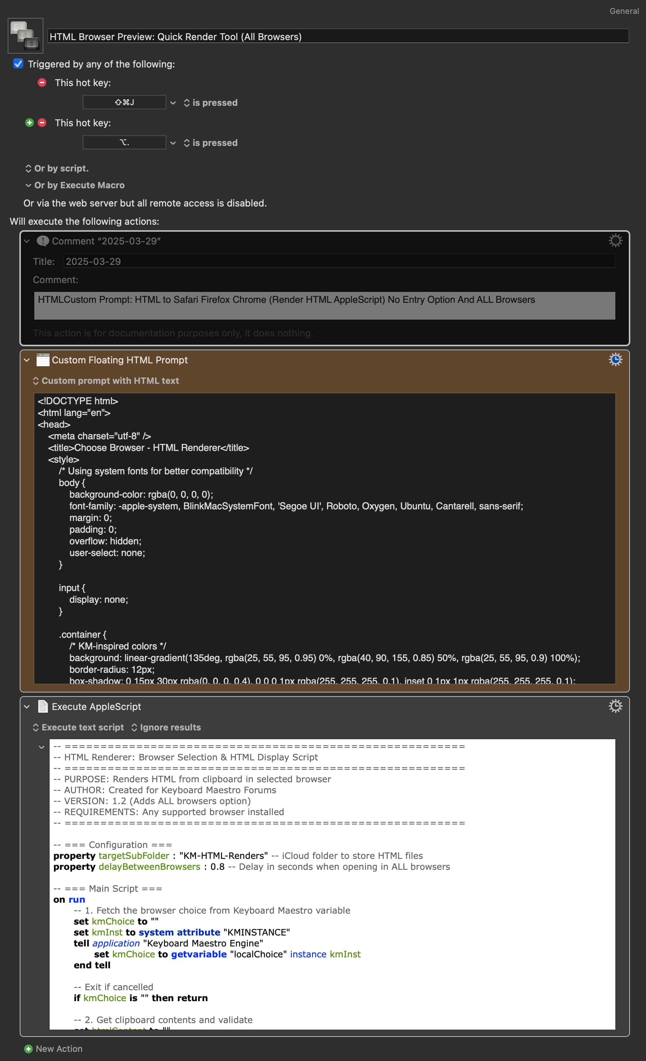The width and height of the screenshot is (646, 1061).
Task: Add a new trigger with green plus
Action: coord(29,123)
